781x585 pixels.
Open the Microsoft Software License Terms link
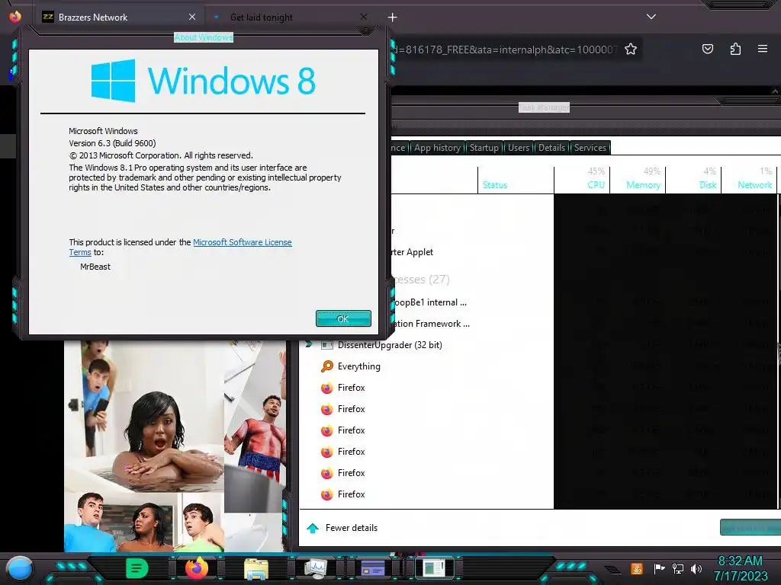[x=242, y=242]
